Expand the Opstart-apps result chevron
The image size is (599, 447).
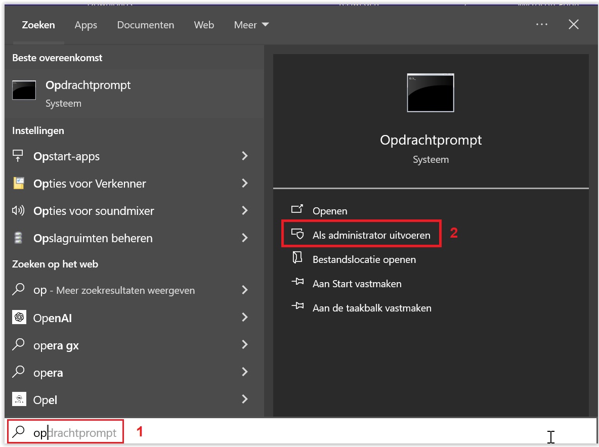pos(245,156)
